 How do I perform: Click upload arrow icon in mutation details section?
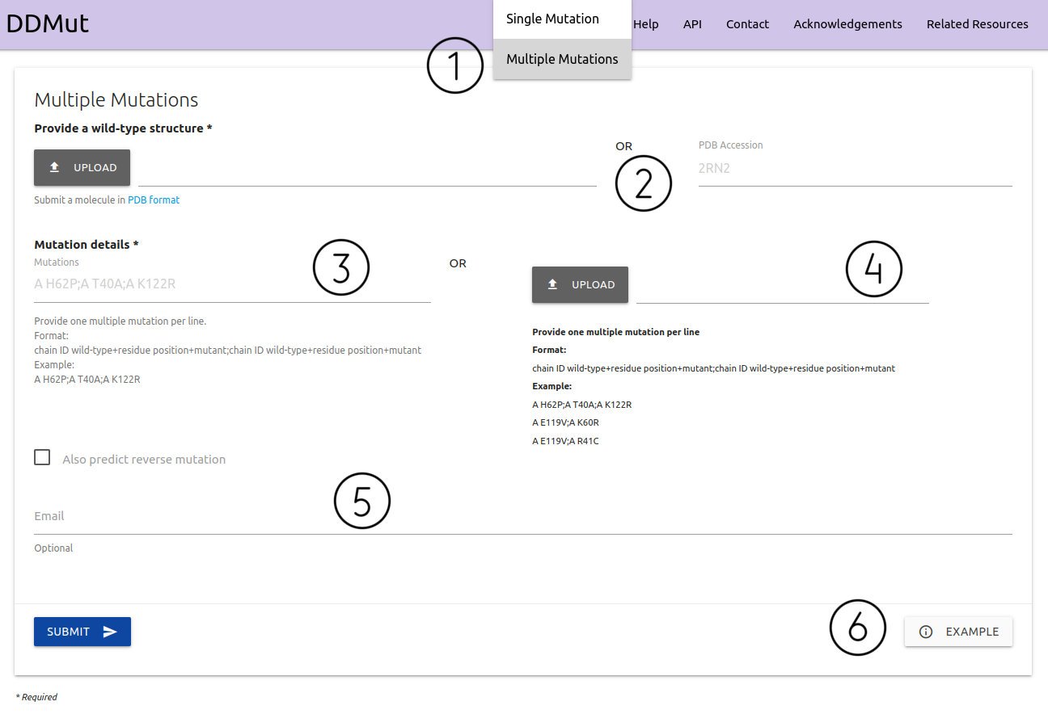click(x=553, y=284)
